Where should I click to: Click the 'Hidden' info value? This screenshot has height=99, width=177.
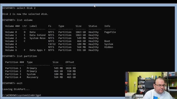(109, 47)
